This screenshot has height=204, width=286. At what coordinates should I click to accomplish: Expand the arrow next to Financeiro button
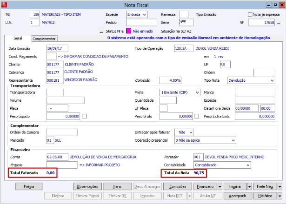[x=220, y=187]
